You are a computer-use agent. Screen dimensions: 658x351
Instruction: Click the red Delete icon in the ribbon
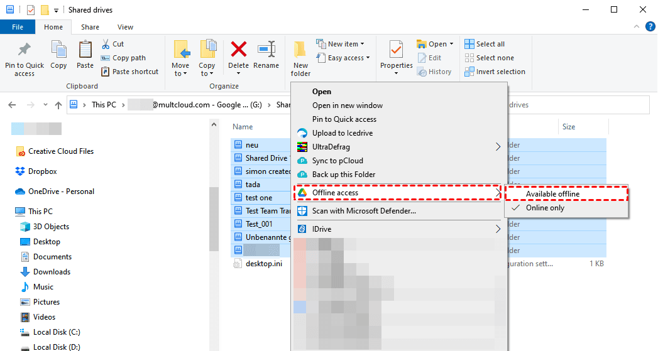[238, 50]
